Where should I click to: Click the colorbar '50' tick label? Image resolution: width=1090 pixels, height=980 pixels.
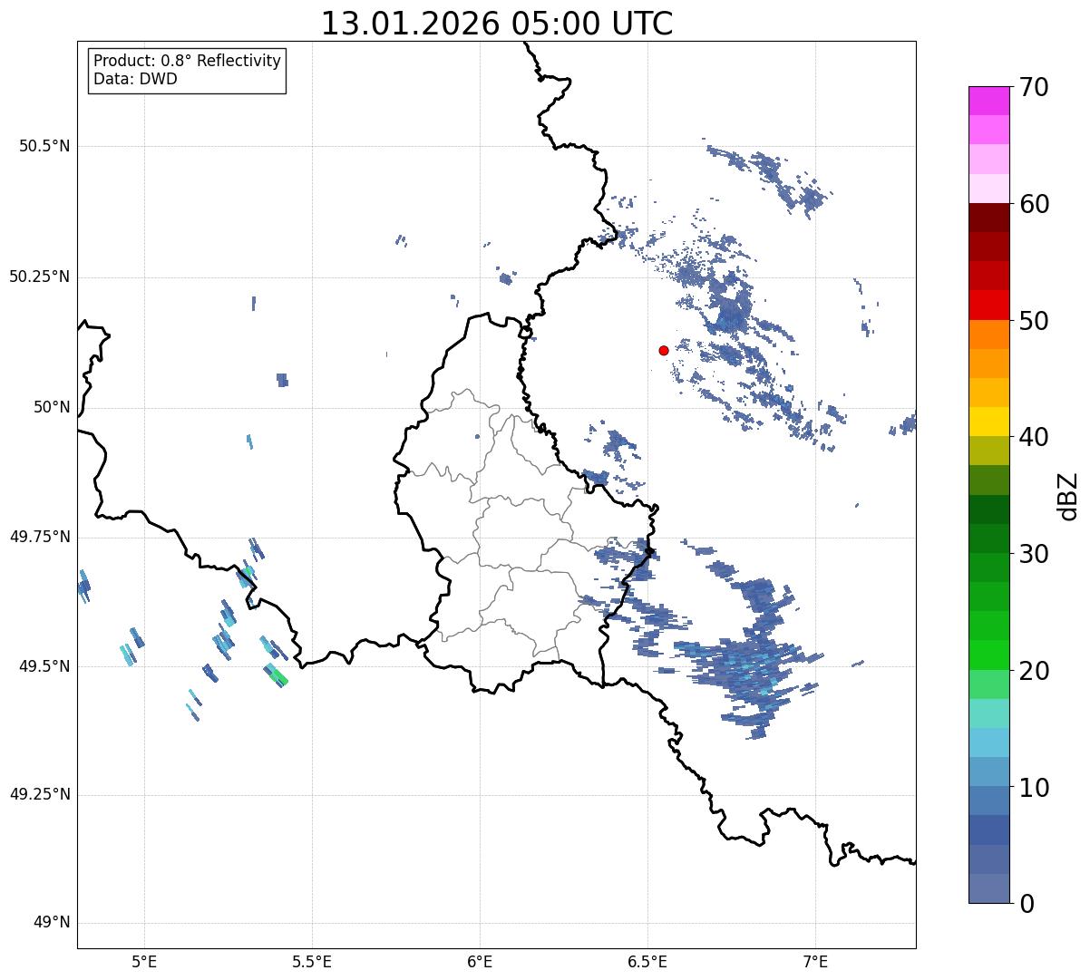tap(1033, 321)
